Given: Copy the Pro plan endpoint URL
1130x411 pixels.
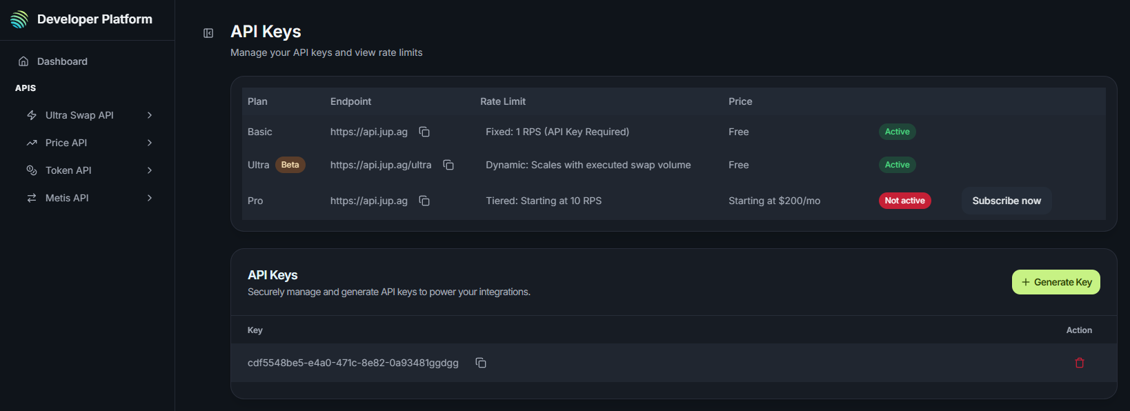Looking at the screenshot, I should click(424, 201).
